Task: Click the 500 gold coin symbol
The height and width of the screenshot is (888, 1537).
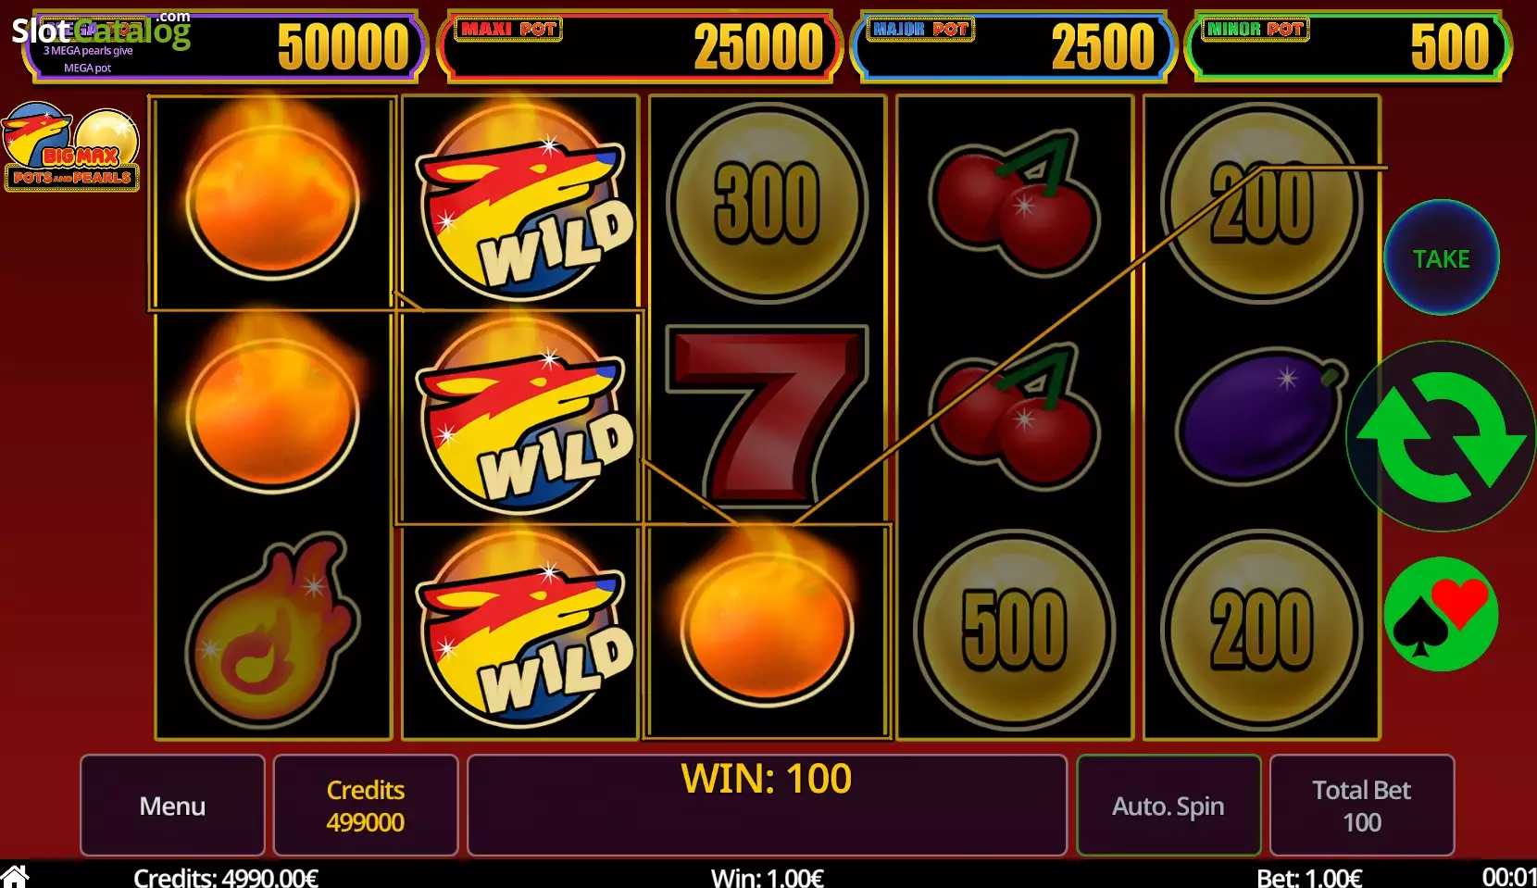Action: [1014, 630]
